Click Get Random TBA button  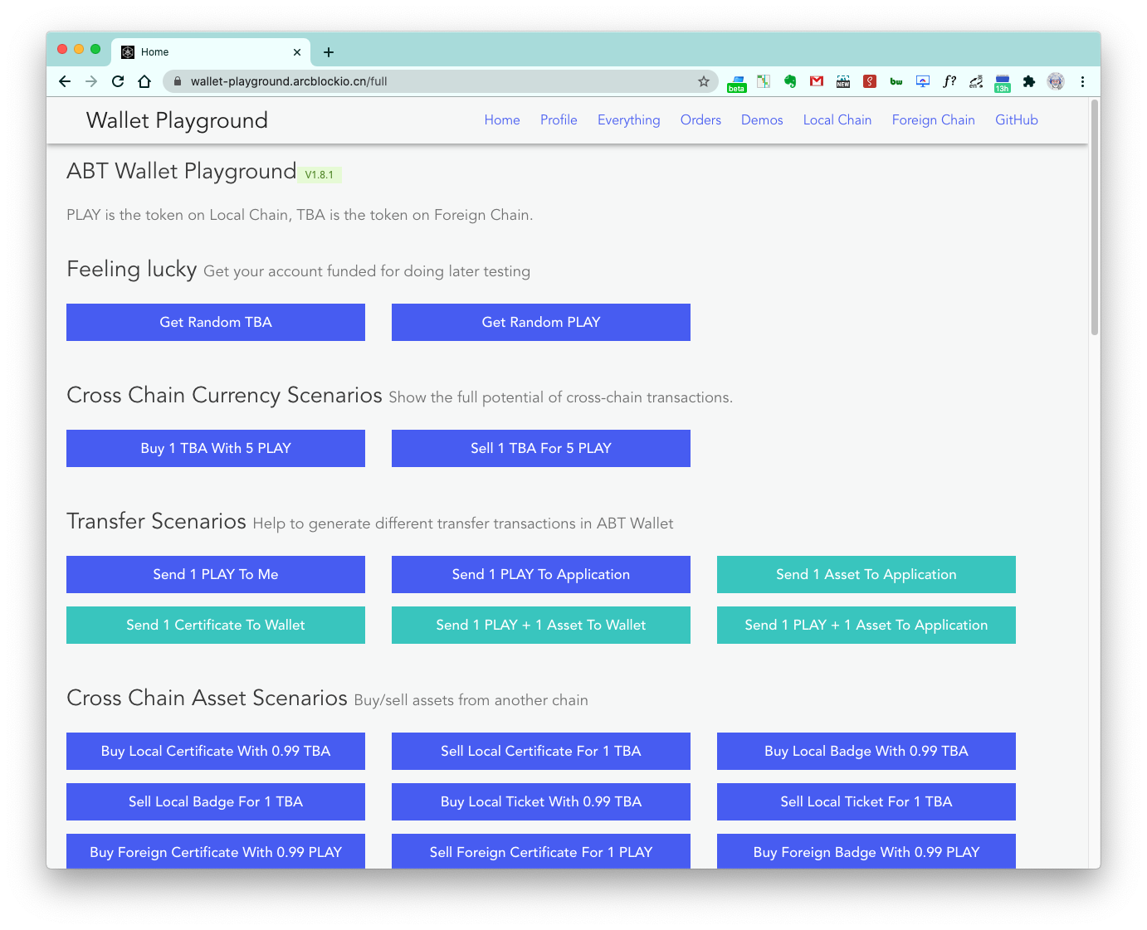(x=216, y=322)
